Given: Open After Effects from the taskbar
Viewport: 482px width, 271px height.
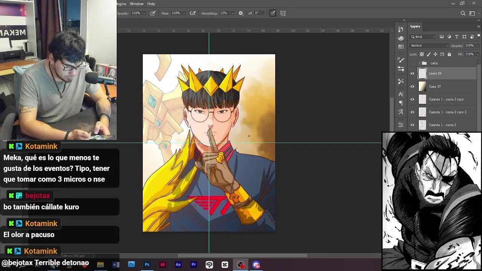Looking at the screenshot, I should click(x=178, y=265).
